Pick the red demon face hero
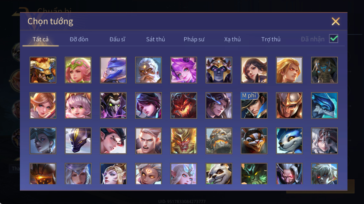This screenshot has width=364, height=204. pyautogui.click(x=184, y=105)
